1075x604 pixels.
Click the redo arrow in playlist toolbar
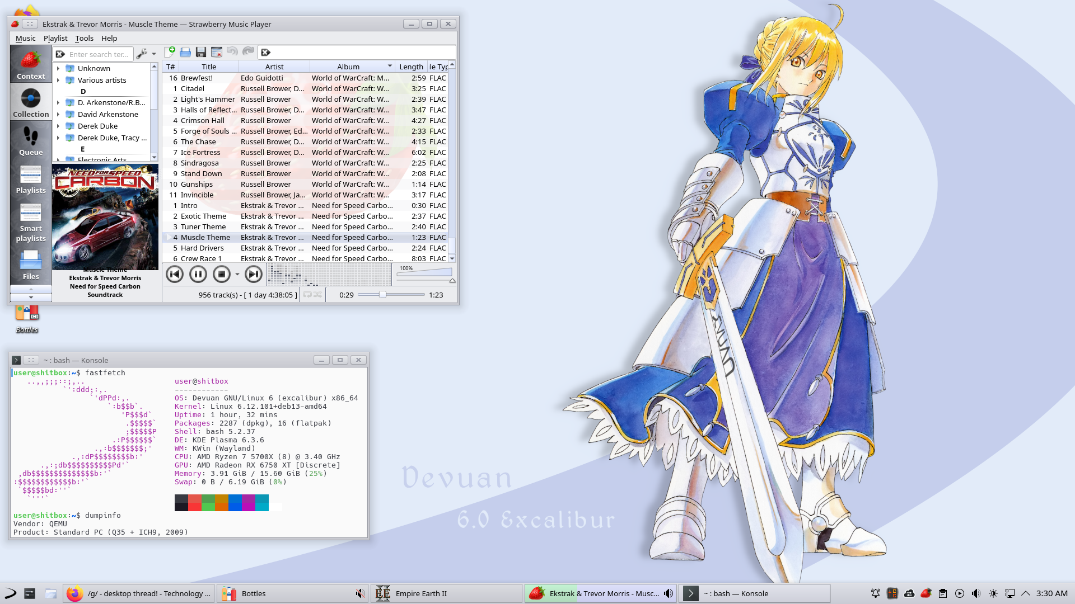pos(248,52)
